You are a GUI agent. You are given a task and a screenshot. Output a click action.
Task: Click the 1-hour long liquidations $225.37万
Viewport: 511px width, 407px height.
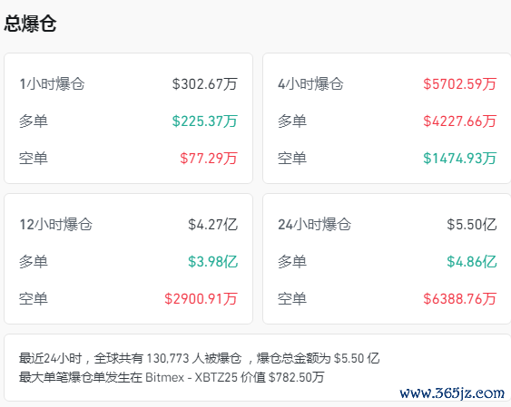[204, 121]
